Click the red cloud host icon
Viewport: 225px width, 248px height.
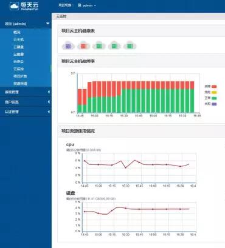(x=83, y=45)
